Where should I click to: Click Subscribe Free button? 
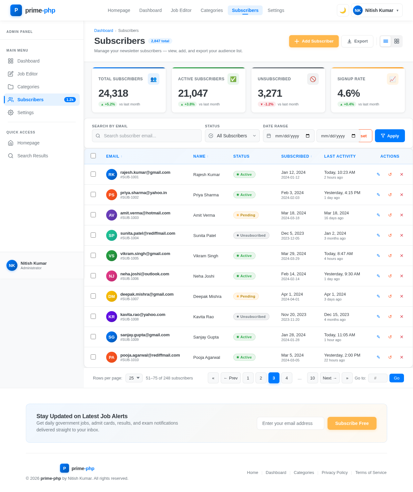(x=352, y=423)
